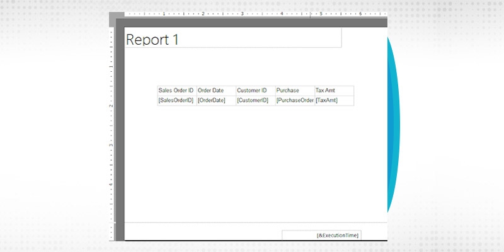Click the 3-inch mark on horizontal ruler

(243, 13)
